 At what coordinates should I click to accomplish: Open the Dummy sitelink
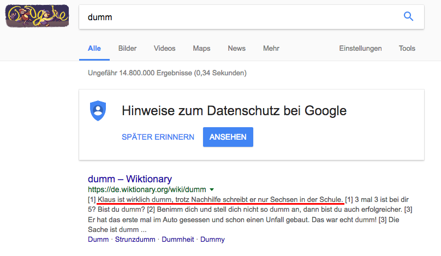(x=212, y=240)
